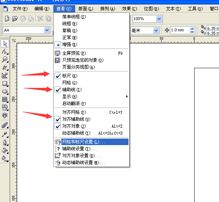Screen dimensions: 219x202
Task: Open the 编辑(E) menu
Action: coord(42,9)
